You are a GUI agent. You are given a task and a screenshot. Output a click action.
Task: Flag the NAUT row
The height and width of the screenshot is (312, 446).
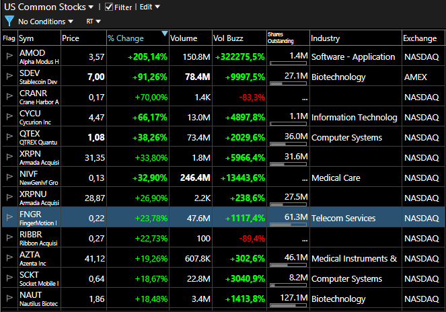9,299
